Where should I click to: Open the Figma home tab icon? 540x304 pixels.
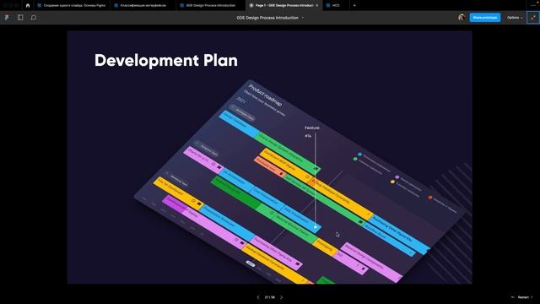point(28,6)
